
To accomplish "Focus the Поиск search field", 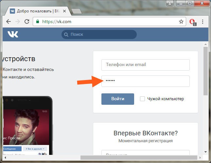I will coord(99,34).
